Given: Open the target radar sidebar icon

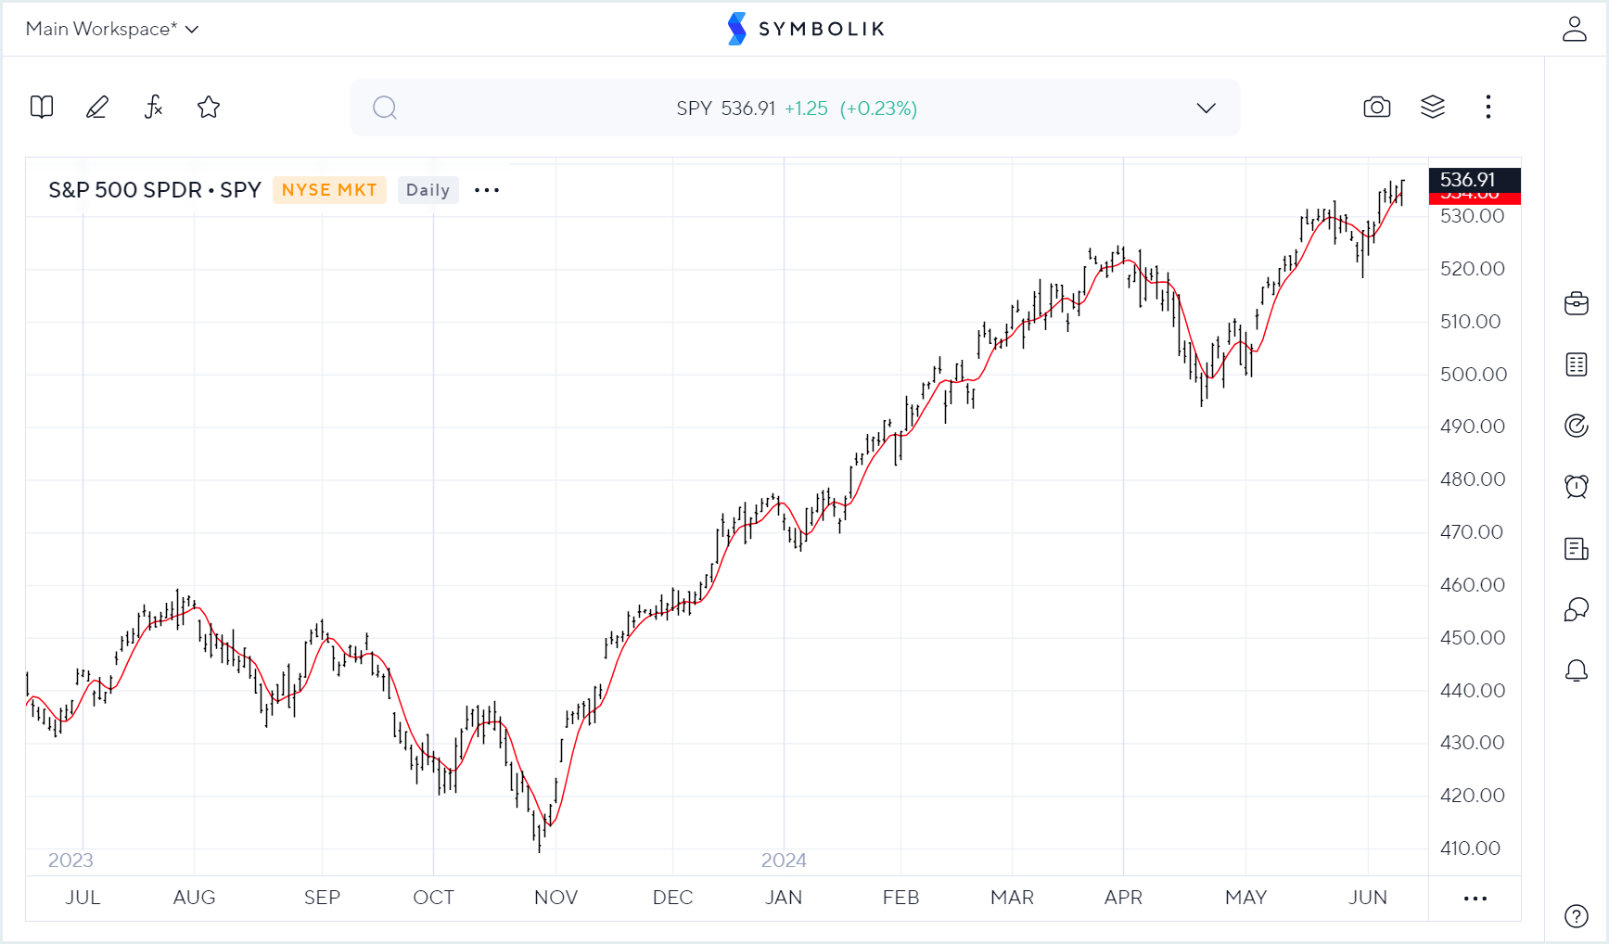Looking at the screenshot, I should point(1577,426).
